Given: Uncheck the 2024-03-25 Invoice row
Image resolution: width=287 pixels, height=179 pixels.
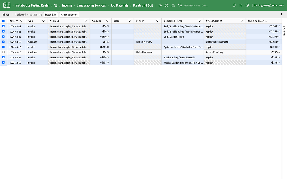Looking at the screenshot, I should pyautogui.click(x=4, y=36).
